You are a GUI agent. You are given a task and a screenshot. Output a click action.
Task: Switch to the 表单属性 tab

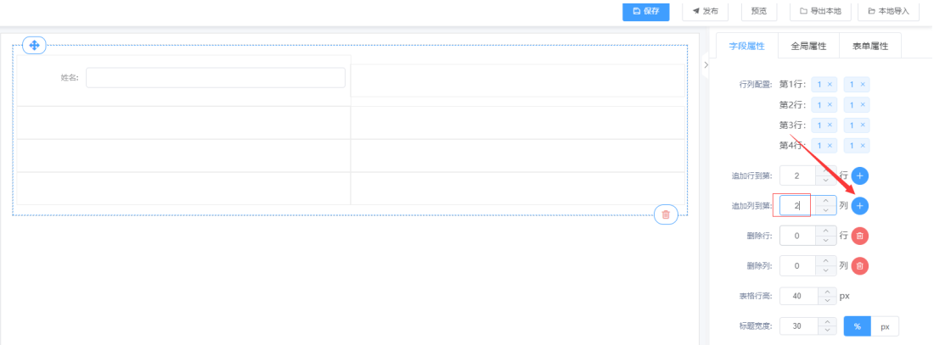(x=870, y=46)
